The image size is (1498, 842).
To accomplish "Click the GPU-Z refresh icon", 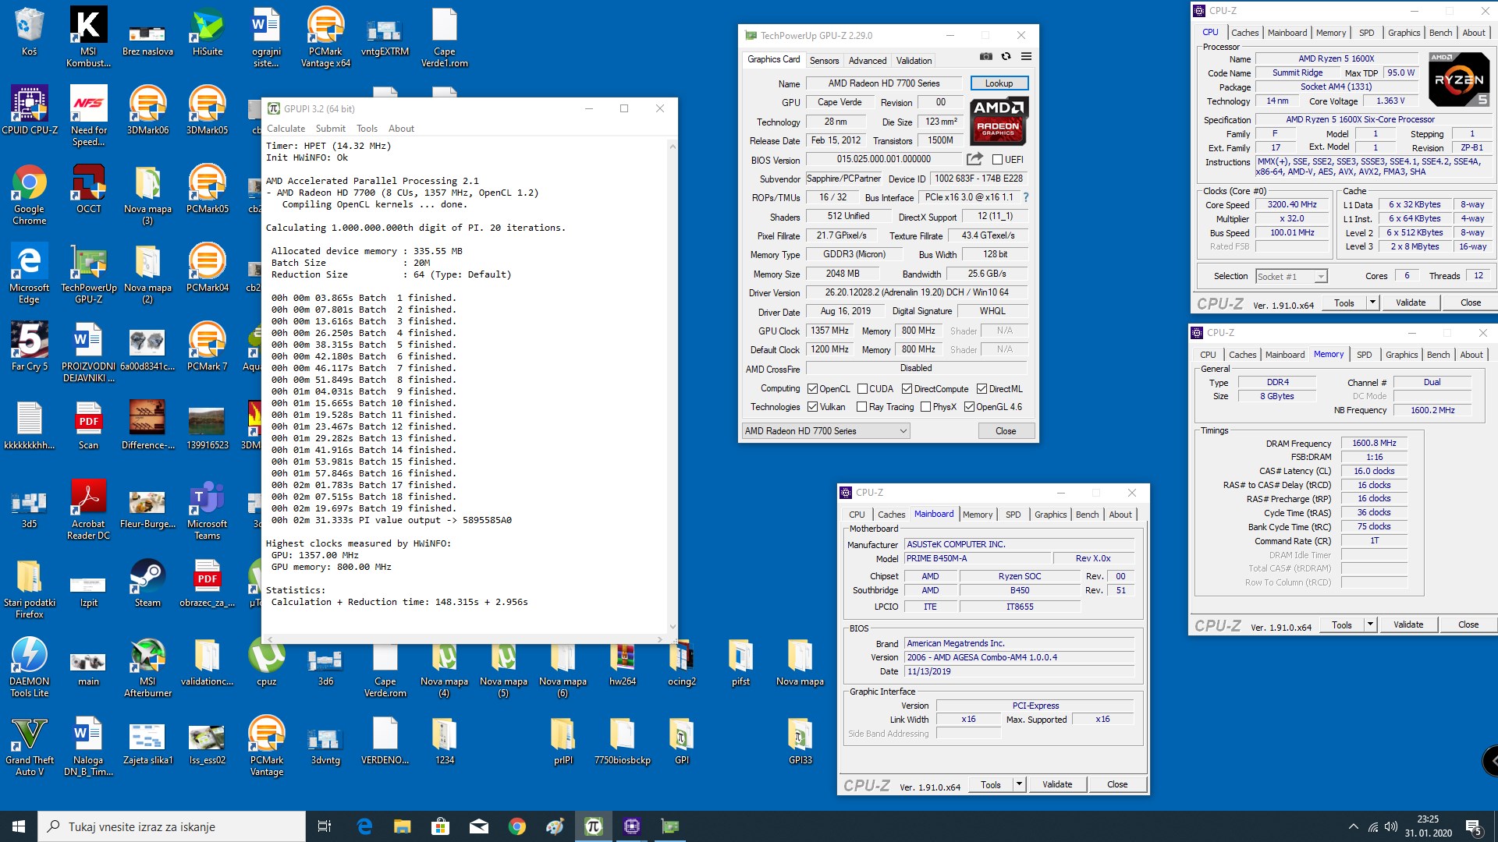I will 1006,57.
